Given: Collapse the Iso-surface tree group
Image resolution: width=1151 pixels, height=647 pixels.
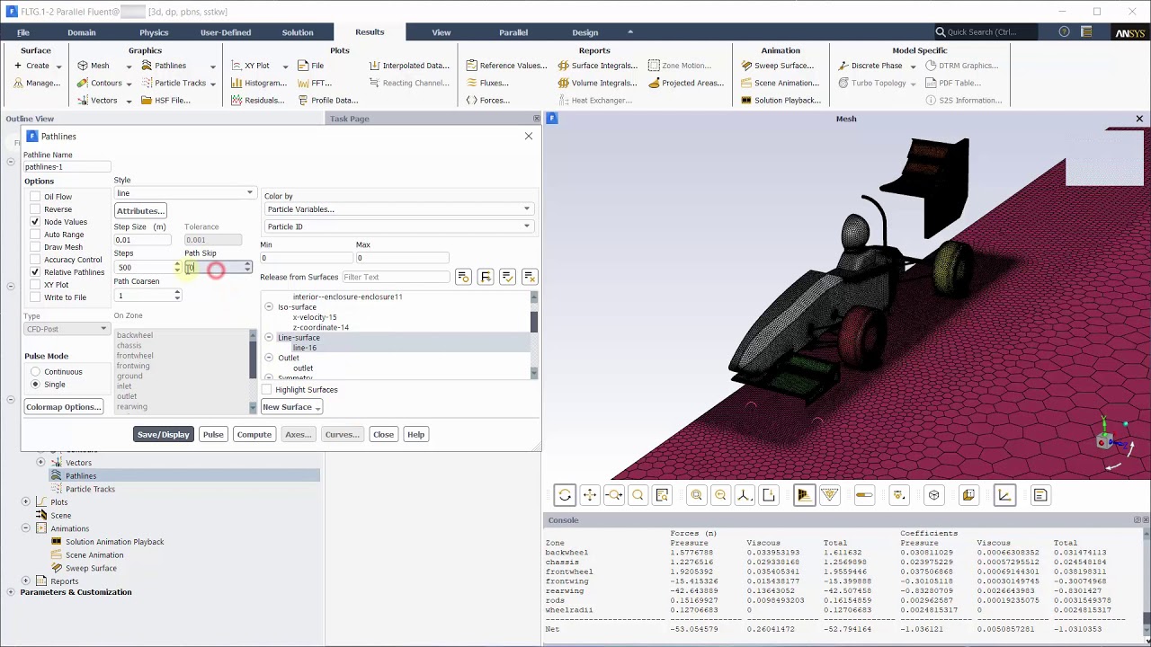Looking at the screenshot, I should pos(269,307).
